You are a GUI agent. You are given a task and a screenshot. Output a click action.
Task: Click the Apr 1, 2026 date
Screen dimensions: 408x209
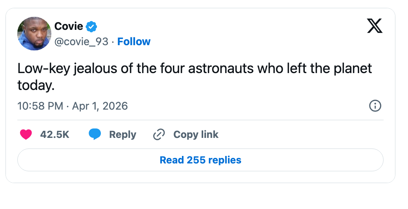[100, 106]
